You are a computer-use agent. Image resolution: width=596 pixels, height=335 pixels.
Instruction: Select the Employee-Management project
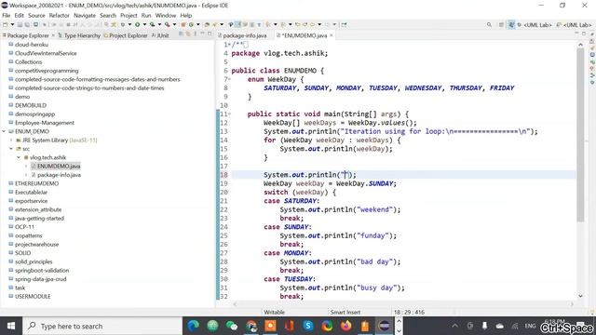click(45, 123)
